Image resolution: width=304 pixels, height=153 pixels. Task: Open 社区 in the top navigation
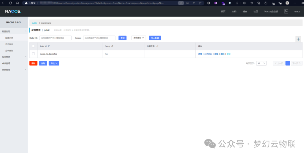pyautogui.click(x=256, y=12)
